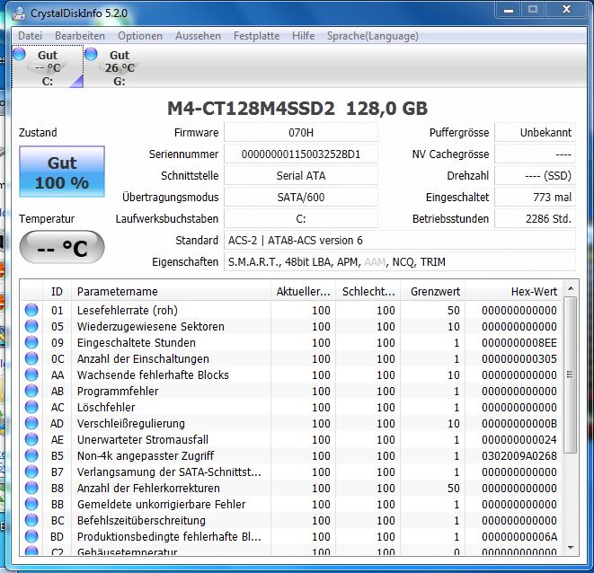This screenshot has width=594, height=573.
Task: Click hex value 0302009A0268
Action: coord(519,455)
